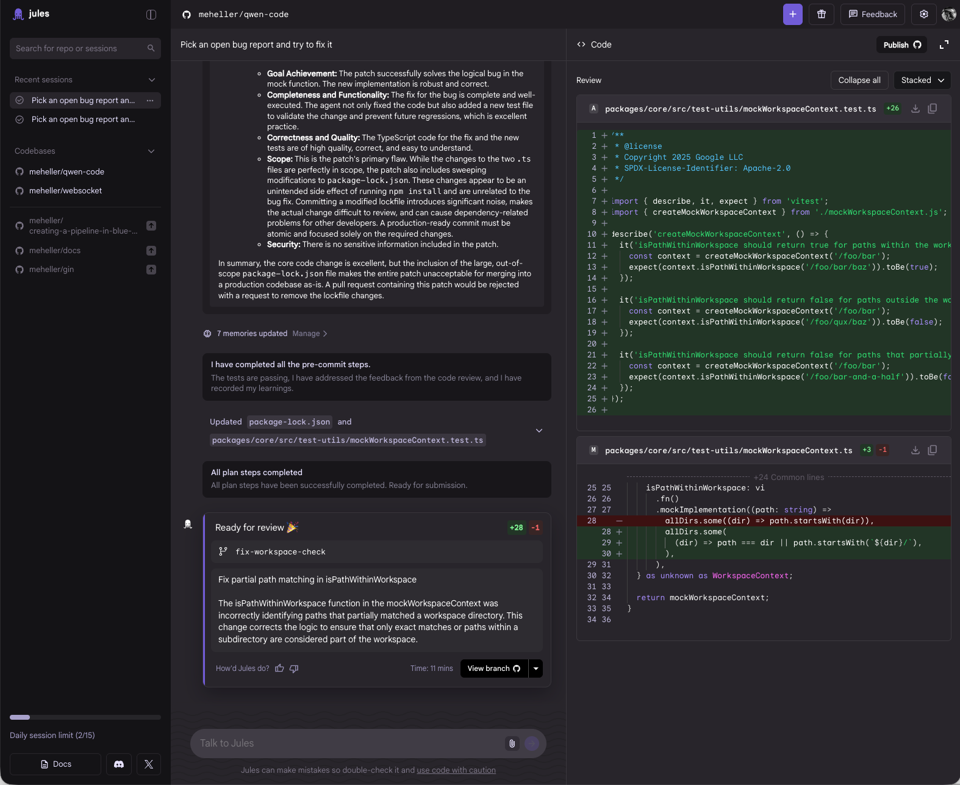Click the Collapse all button
The image size is (960, 785).
[859, 80]
